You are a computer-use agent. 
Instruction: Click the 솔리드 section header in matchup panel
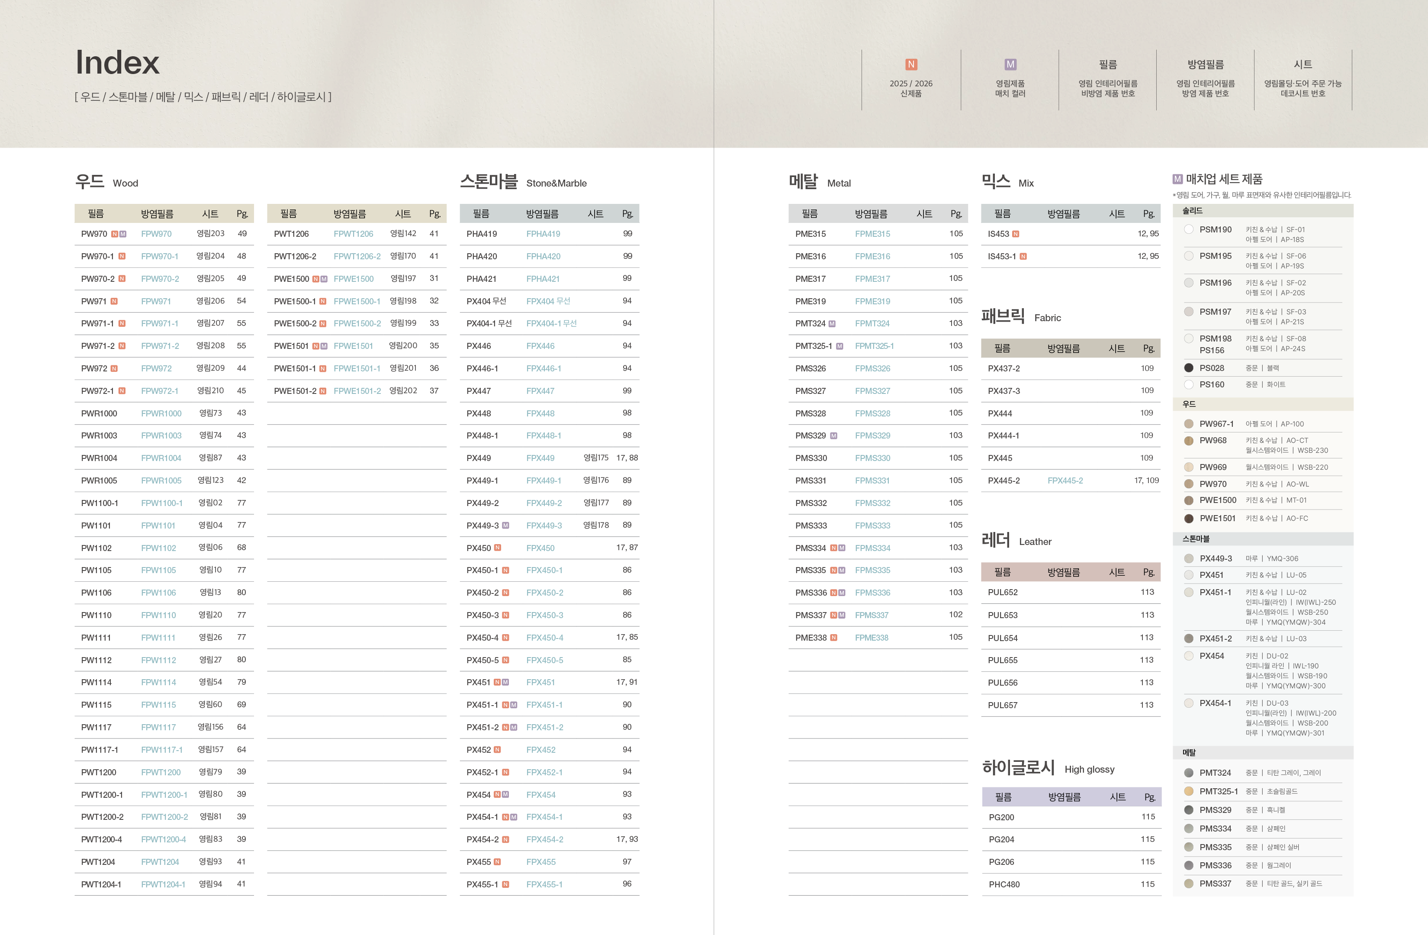point(1192,211)
